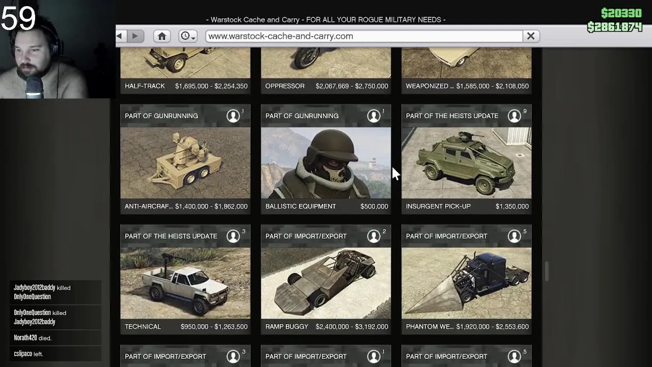Viewport: 652px width, 367px height.
Task: Click the cslipaco left feed entry
Action: (x=28, y=354)
